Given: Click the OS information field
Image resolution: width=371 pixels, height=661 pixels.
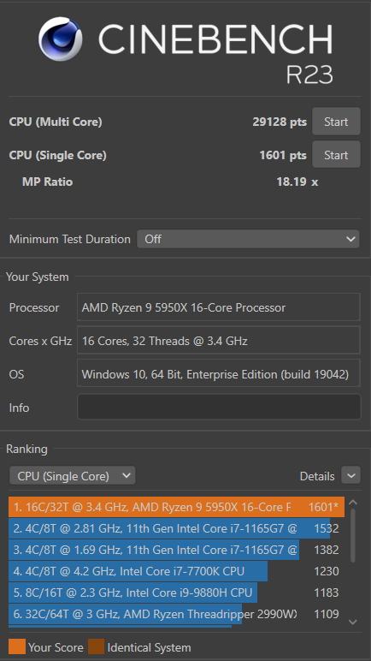Looking at the screenshot, I should (219, 373).
